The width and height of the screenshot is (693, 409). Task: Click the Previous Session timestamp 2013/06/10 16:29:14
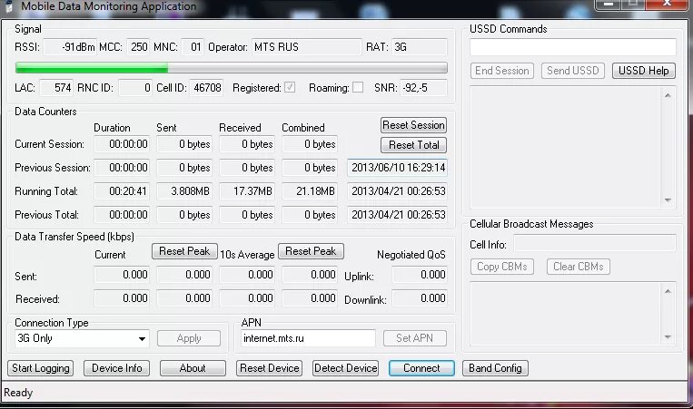(397, 168)
